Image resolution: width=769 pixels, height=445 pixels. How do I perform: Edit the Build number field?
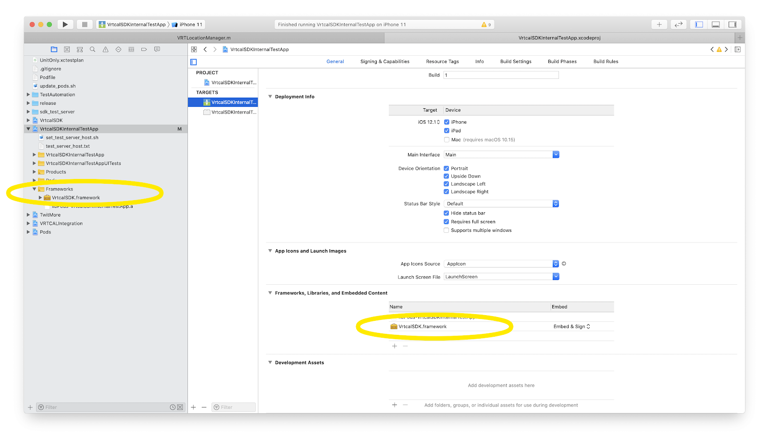[501, 75]
